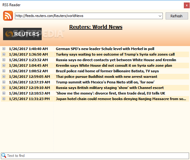The height and width of the screenshot is (160, 190).
Task: Expand the British military Channel escort story
Action: (x=4, y=88)
